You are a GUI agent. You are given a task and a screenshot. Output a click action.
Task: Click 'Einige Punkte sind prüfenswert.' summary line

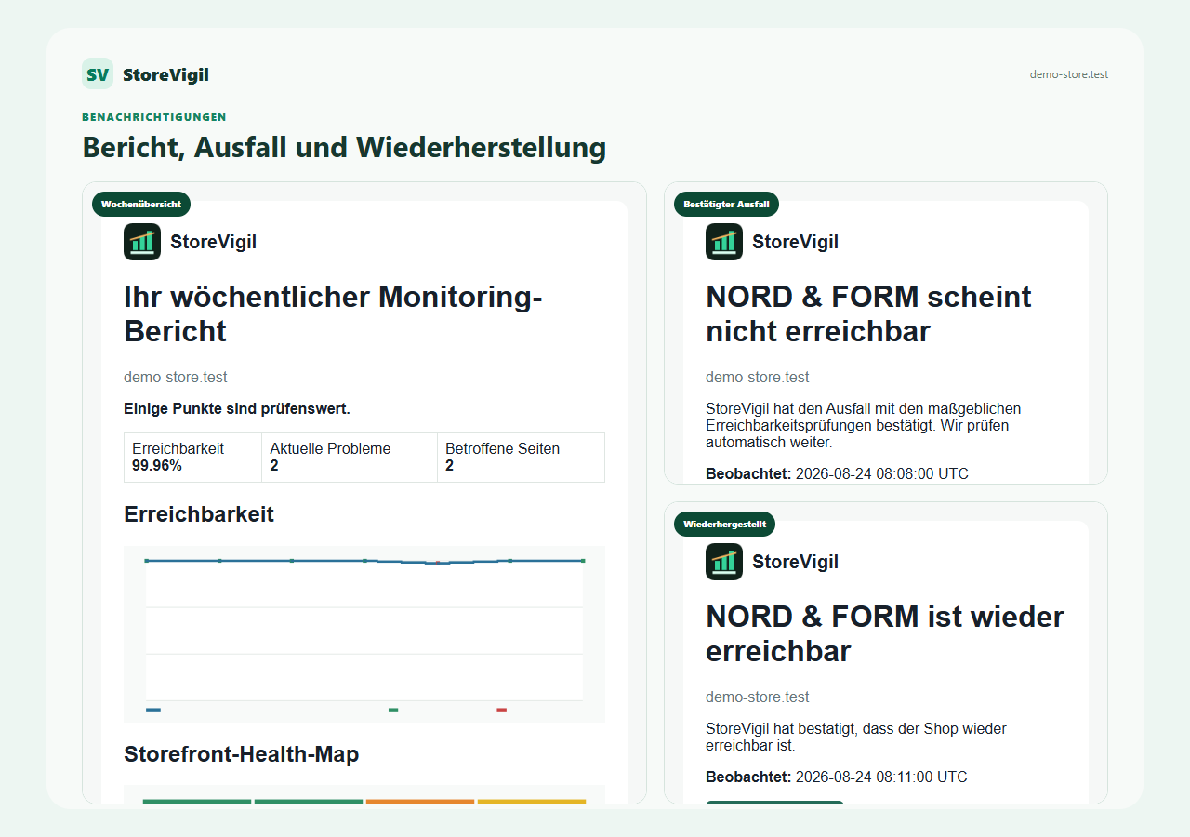coord(237,409)
